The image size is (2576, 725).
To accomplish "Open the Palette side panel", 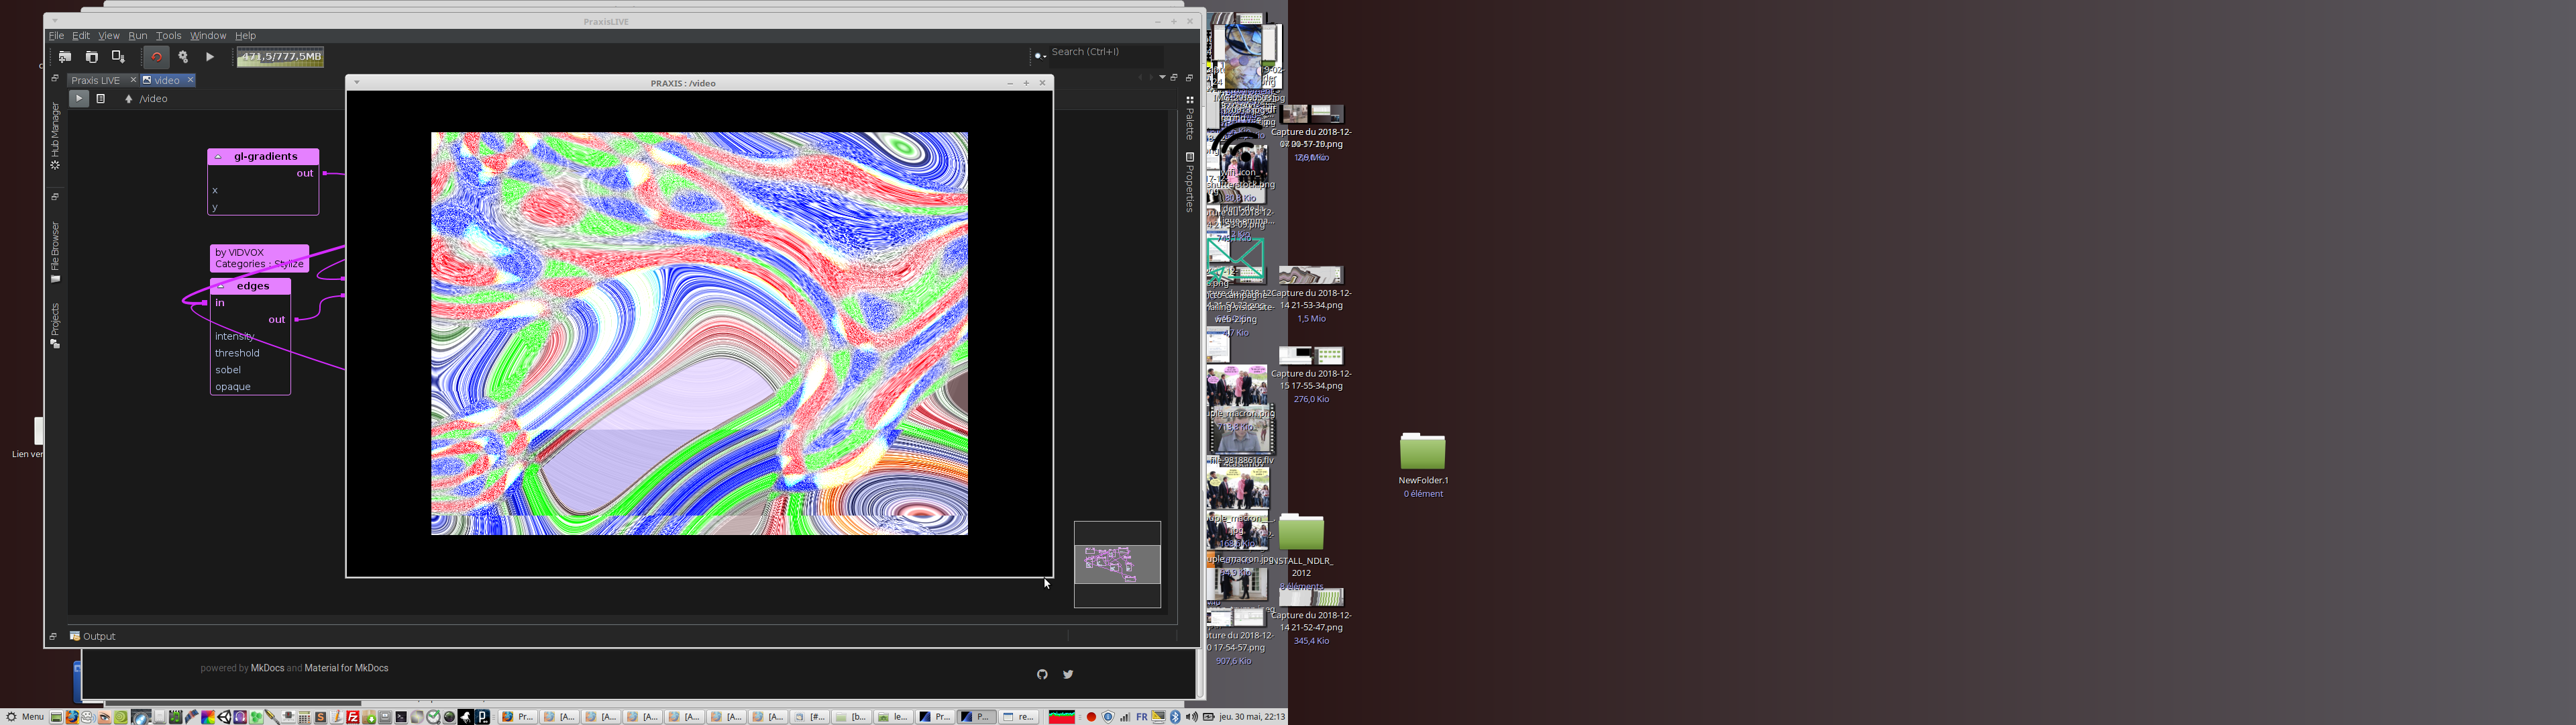I will [1189, 118].
